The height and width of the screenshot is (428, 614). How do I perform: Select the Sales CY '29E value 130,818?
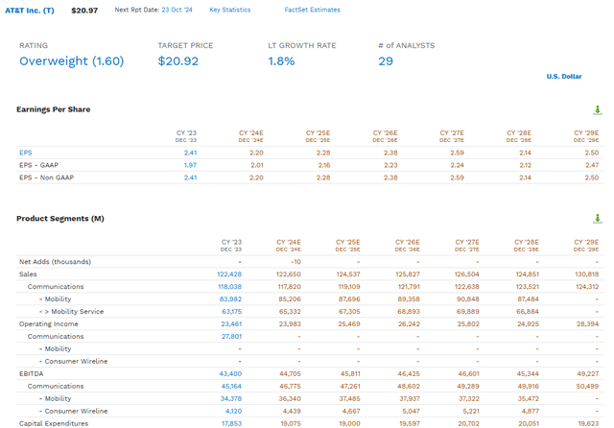click(x=586, y=274)
